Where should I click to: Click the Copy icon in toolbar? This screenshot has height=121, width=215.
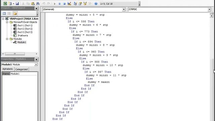(x=28, y=4)
